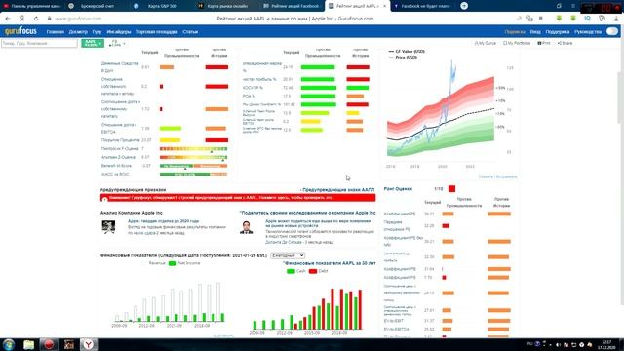Click the volume speaker tray icon
This screenshot has width=624, height=351.
[558, 344]
